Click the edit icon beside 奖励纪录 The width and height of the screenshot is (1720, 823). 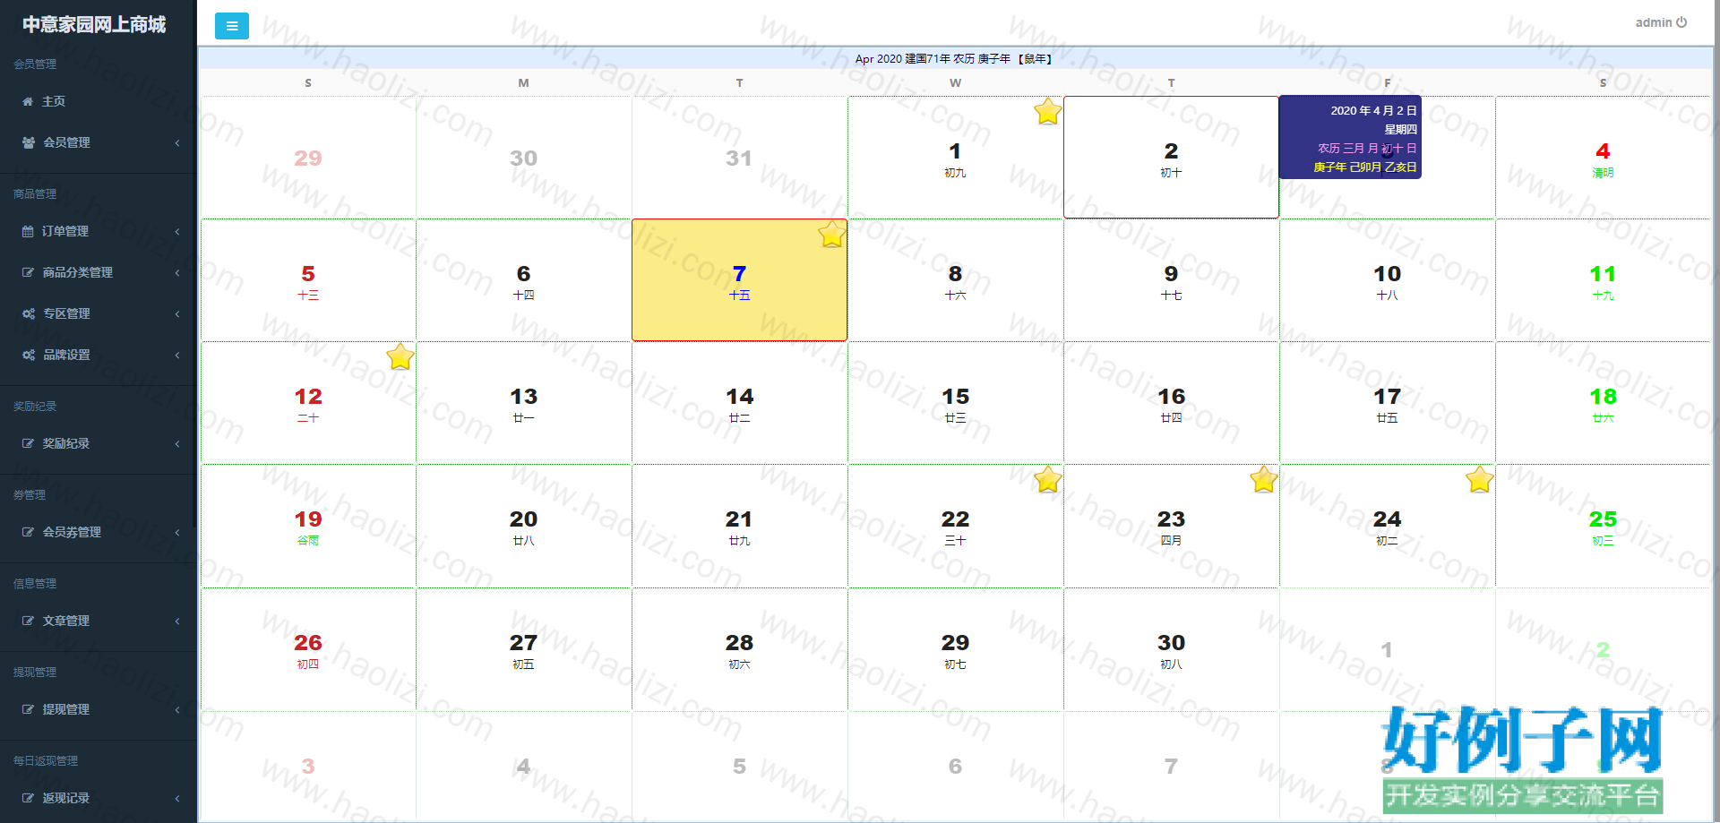[x=28, y=443]
